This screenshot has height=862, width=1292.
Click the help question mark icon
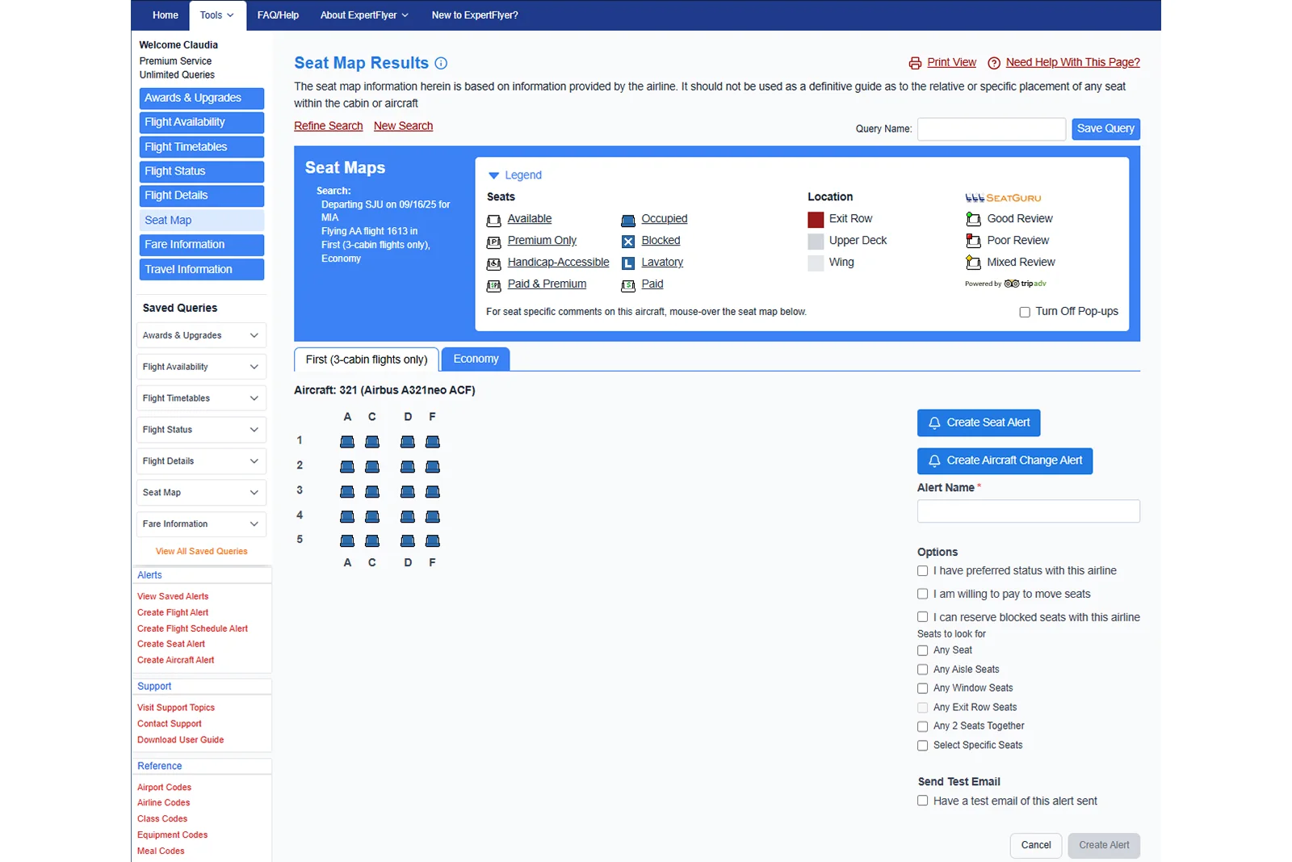pos(994,63)
